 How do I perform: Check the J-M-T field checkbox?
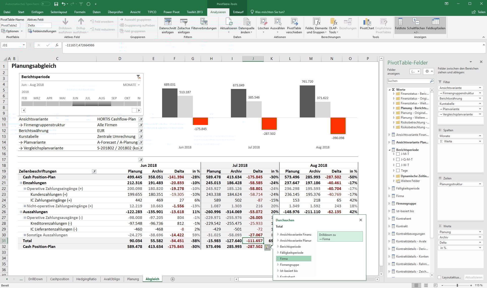(x=398, y=154)
